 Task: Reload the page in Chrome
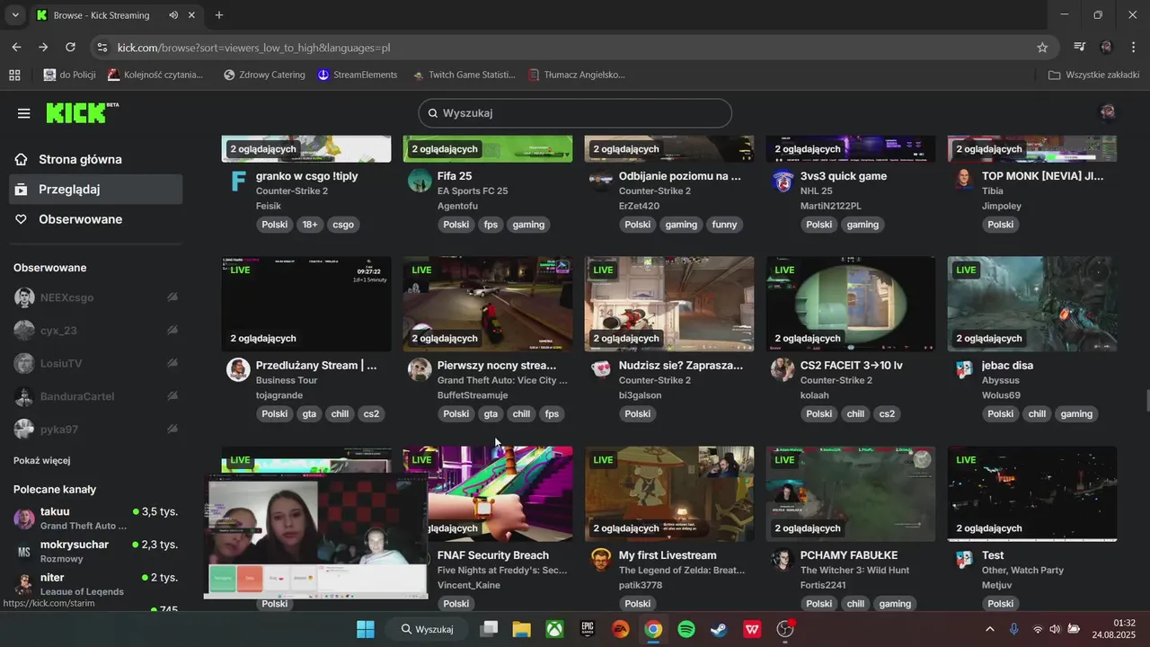(70, 48)
